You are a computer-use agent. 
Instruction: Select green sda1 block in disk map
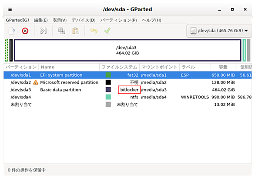click(x=7, y=50)
